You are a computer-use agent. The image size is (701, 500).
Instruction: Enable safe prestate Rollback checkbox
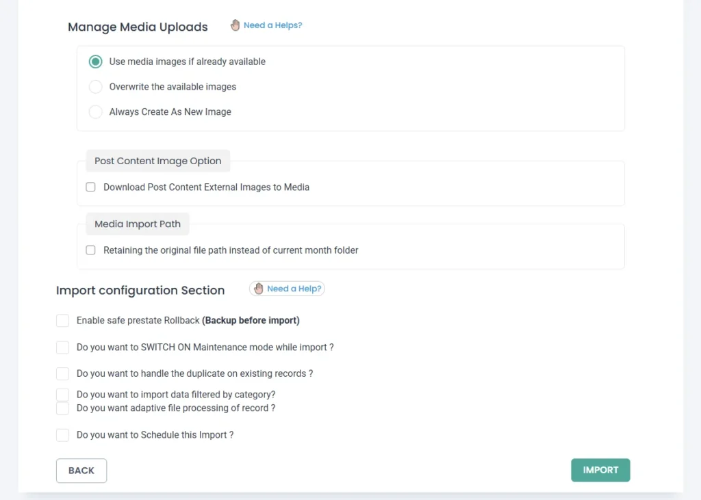pyautogui.click(x=63, y=321)
